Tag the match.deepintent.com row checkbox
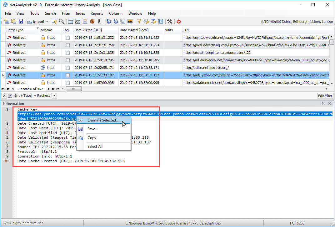This screenshot has width=335, height=227. [x=67, y=53]
